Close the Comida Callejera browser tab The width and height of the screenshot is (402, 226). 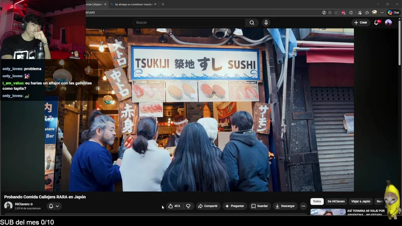[x=105, y=4]
